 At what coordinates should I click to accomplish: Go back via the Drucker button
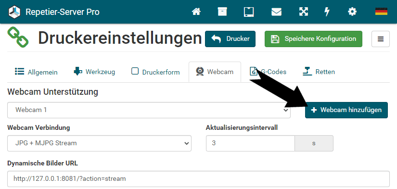(x=230, y=39)
